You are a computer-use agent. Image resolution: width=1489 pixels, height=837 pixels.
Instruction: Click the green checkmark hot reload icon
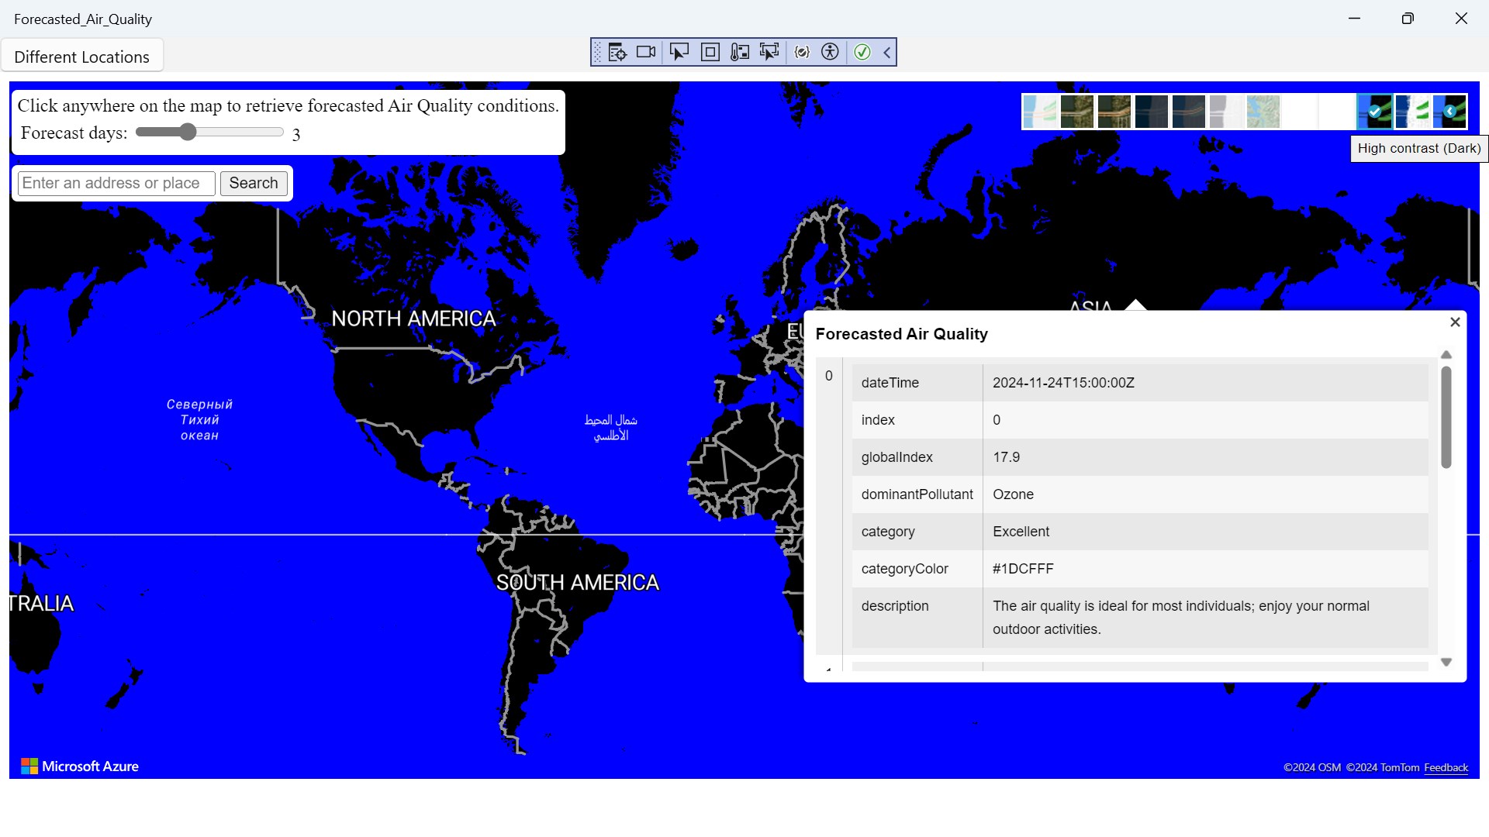click(x=862, y=52)
